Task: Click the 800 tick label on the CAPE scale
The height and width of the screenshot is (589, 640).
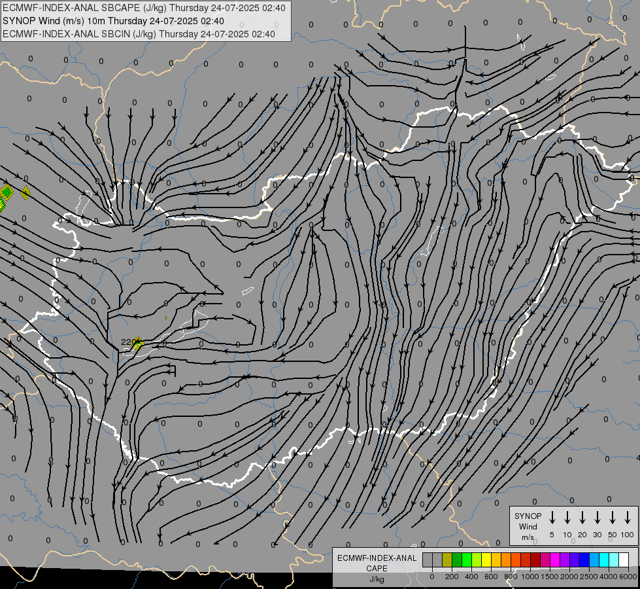Action: tap(511, 577)
